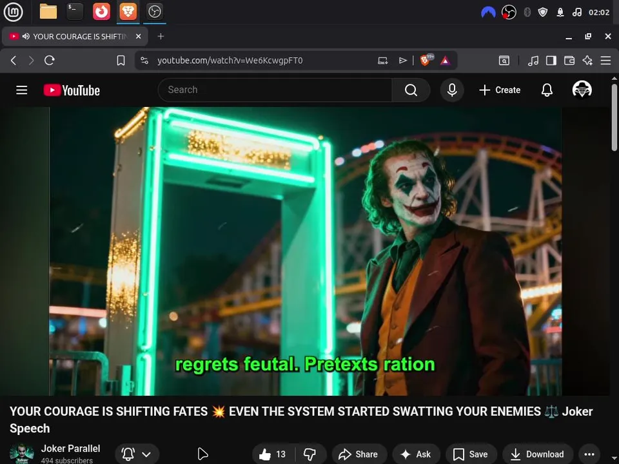Screen dimensions: 619x464
Task: Open Brave Rewards triangle icon
Action: pyautogui.click(x=446, y=61)
